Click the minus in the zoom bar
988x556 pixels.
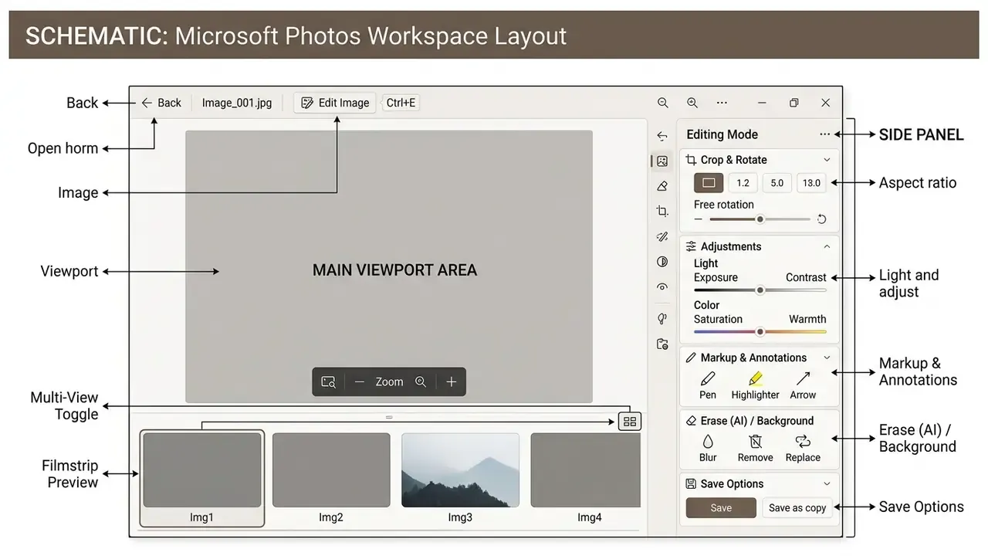click(x=359, y=381)
